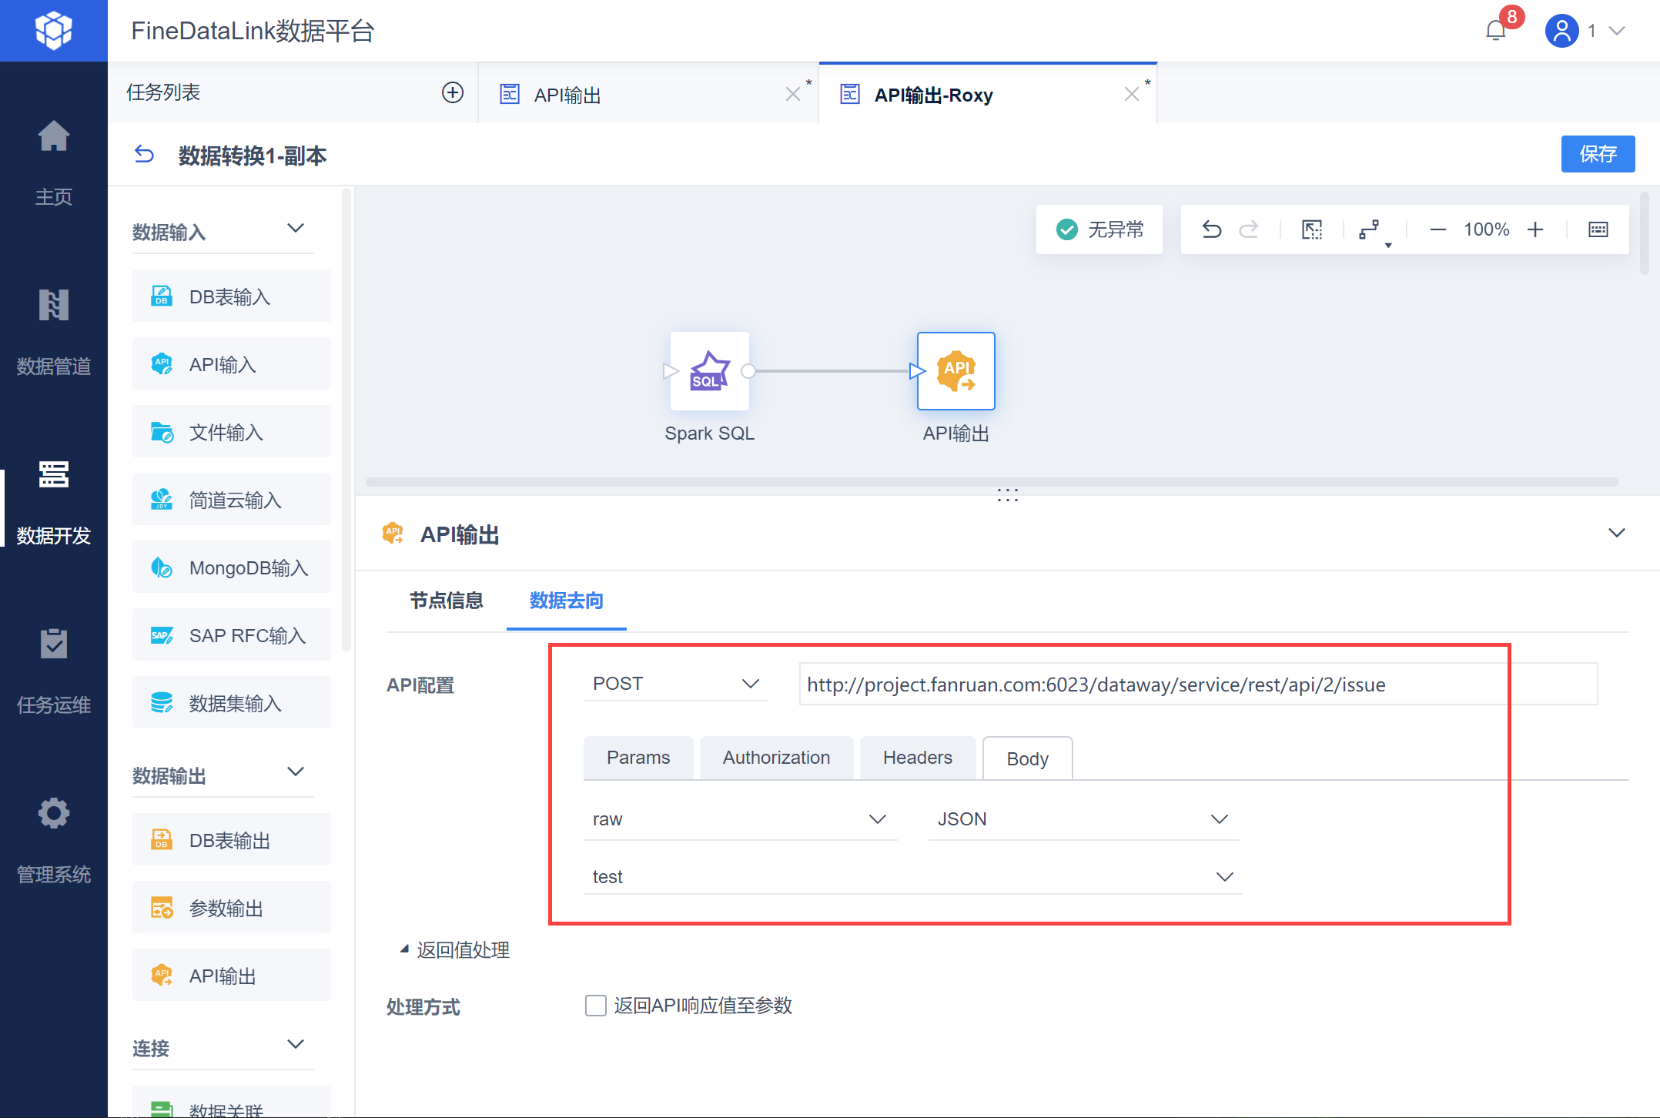Image resolution: width=1660 pixels, height=1118 pixels.
Task: Open the add new task plus icon
Action: [x=453, y=93]
